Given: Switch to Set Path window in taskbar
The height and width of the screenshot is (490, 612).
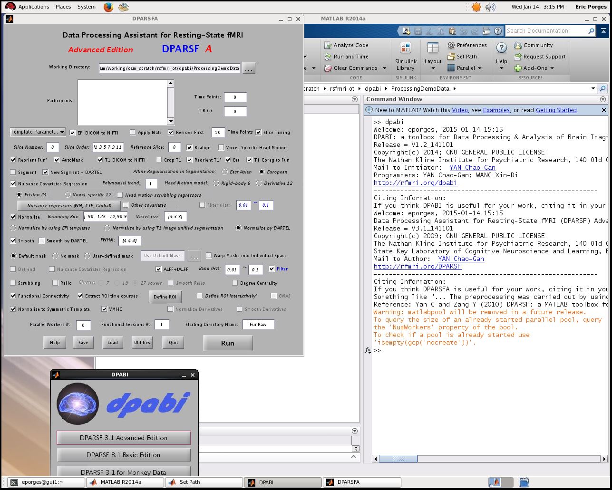Looking at the screenshot, I should [x=204, y=482].
